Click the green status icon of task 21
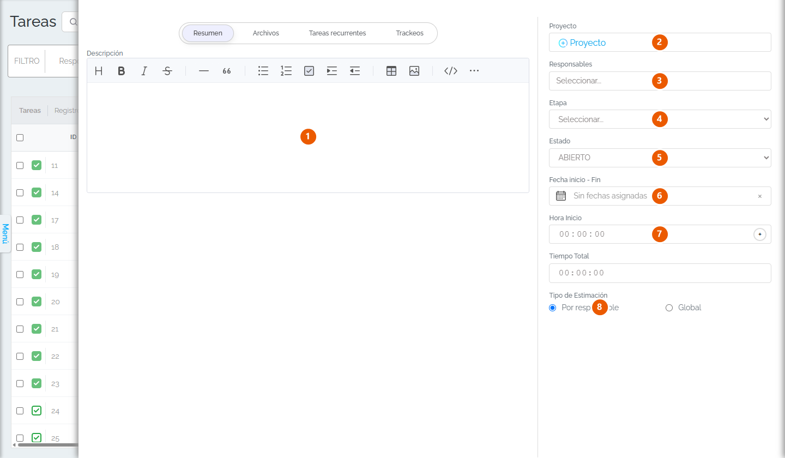Viewport: 785px width, 458px height. tap(37, 329)
